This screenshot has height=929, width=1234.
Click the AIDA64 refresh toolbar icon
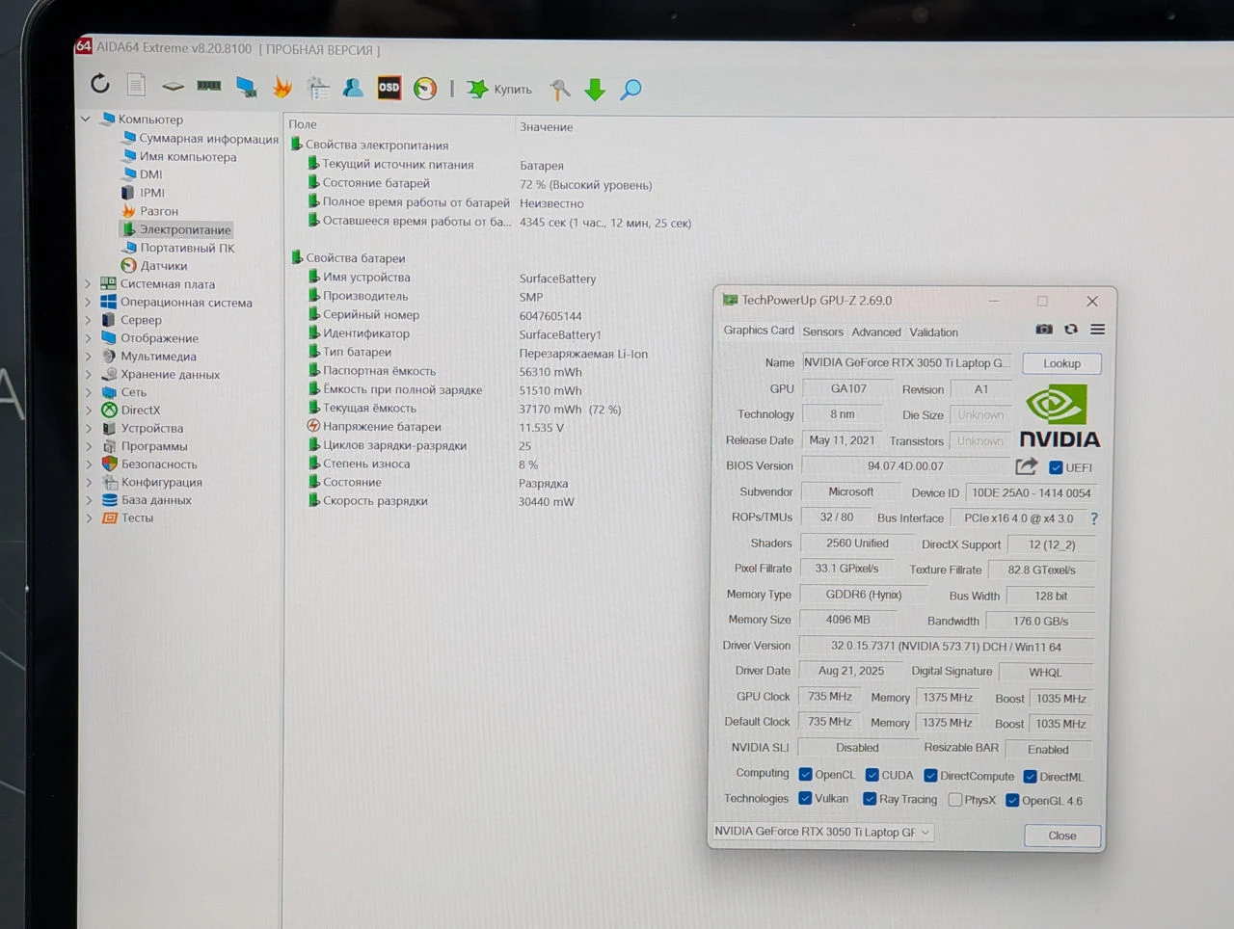tap(100, 84)
